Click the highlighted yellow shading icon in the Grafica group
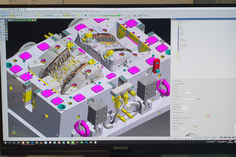The width and height of the screenshot is (236, 157). (x=38, y=16)
